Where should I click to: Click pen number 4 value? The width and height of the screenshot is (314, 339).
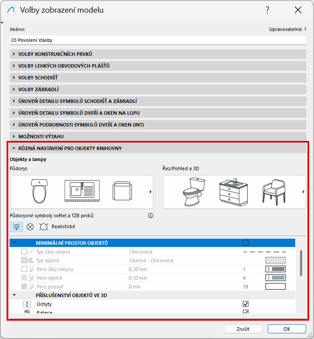(244, 278)
